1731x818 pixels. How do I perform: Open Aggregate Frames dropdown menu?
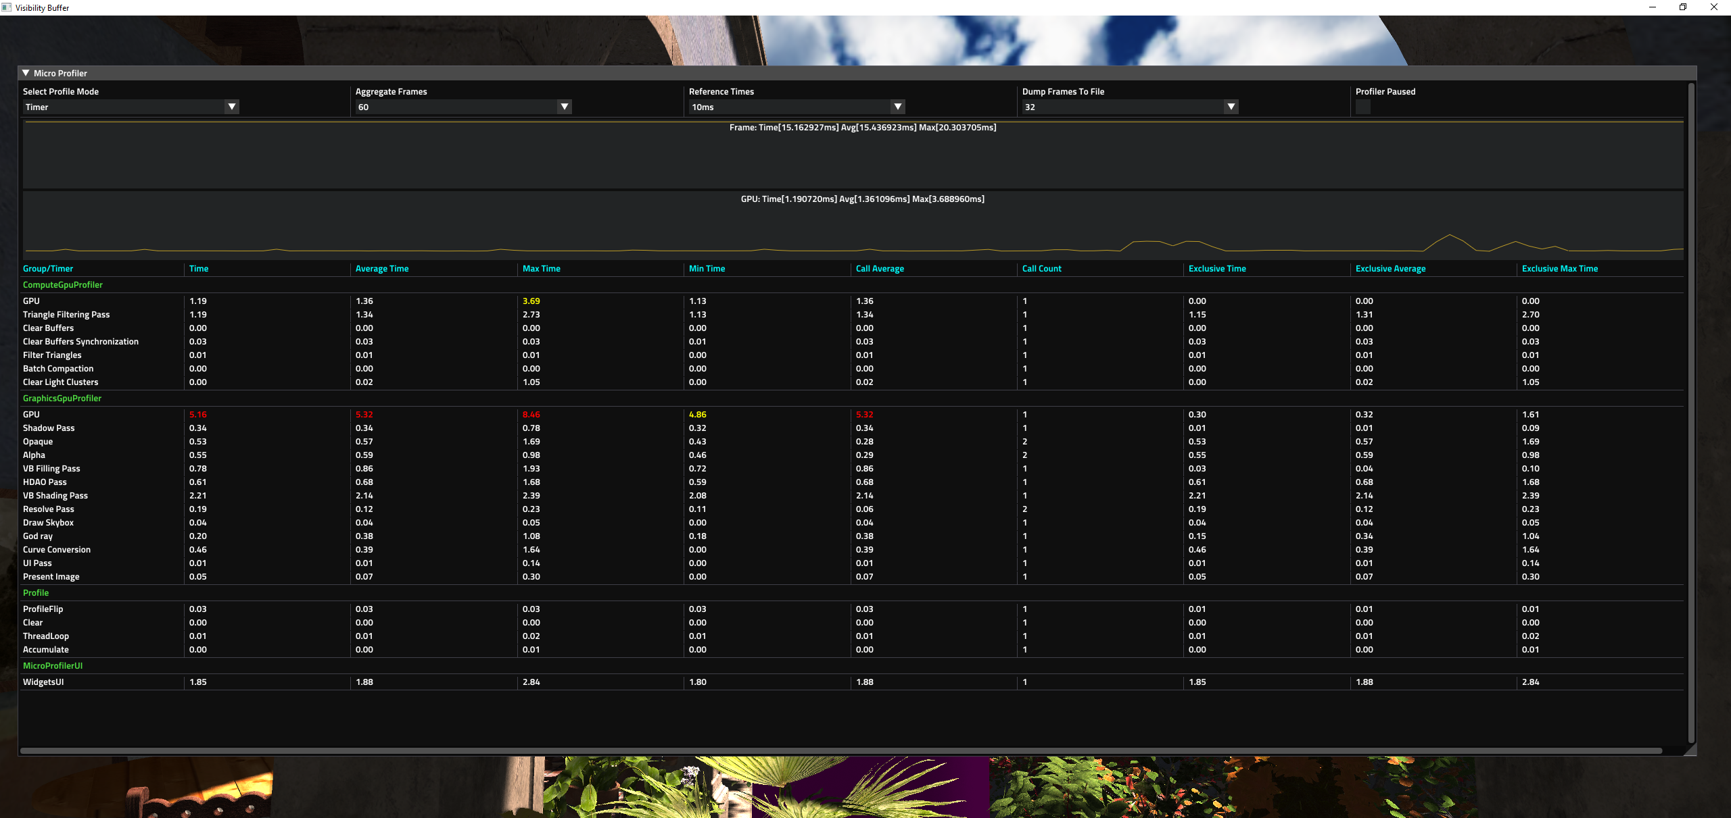pyautogui.click(x=563, y=106)
